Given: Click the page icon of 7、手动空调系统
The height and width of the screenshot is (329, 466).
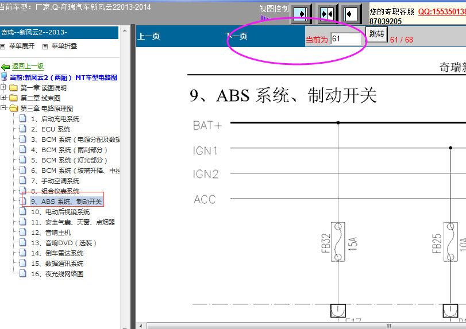Looking at the screenshot, I should [x=23, y=180].
